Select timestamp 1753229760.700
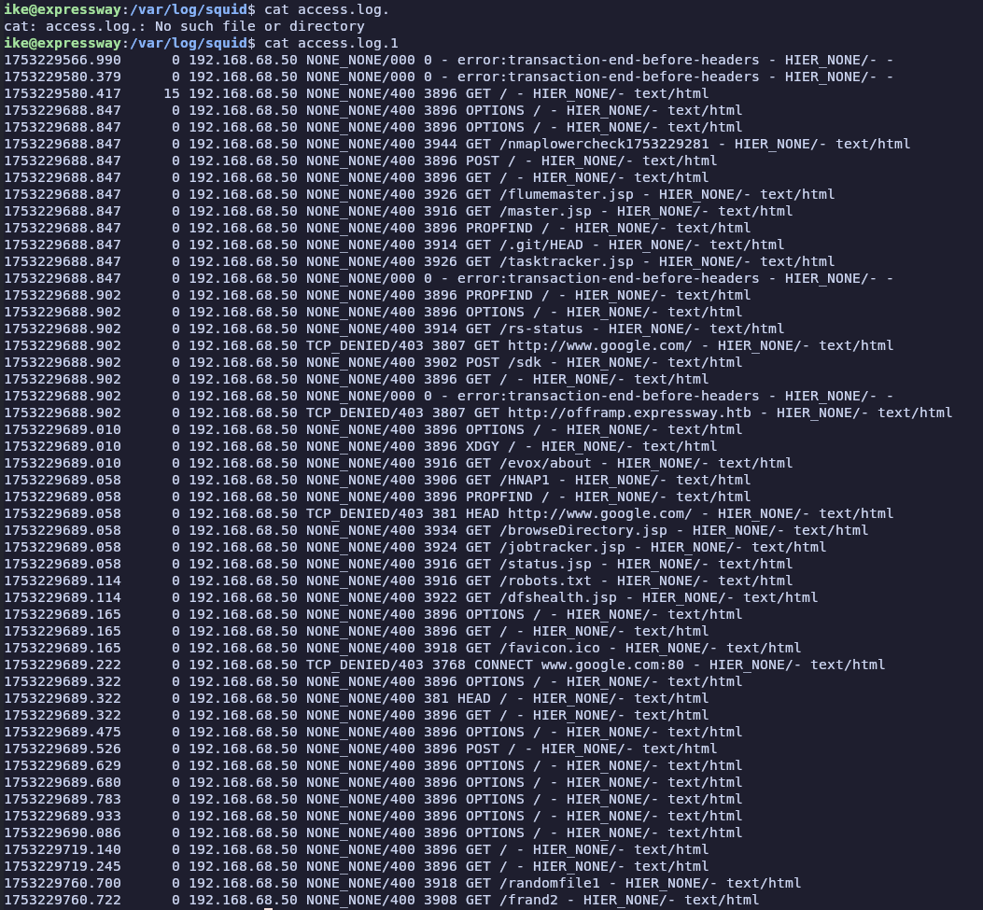983x910 pixels. (x=63, y=884)
